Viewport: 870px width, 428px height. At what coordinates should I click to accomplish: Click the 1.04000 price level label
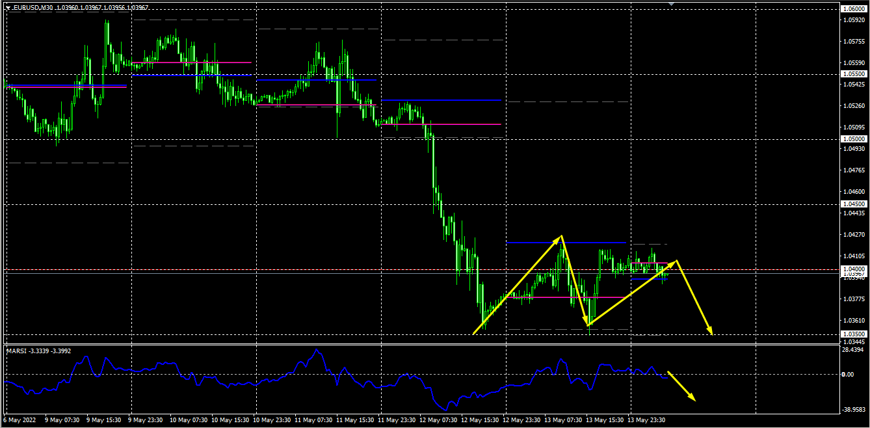click(x=852, y=269)
